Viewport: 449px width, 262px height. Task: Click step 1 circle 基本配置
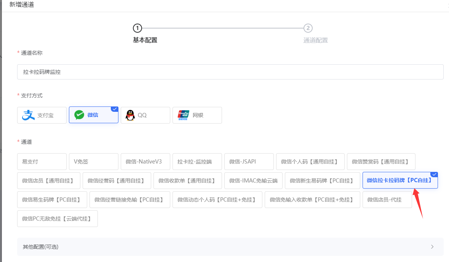pos(137,28)
